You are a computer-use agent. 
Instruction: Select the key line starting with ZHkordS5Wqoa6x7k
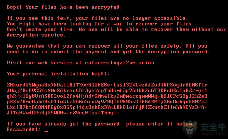[x=107, y=85]
